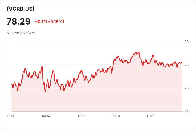Click the rightmost end of the price line
Image resolution: width=196 pixels, height=130 pixels.
(x=181, y=62)
